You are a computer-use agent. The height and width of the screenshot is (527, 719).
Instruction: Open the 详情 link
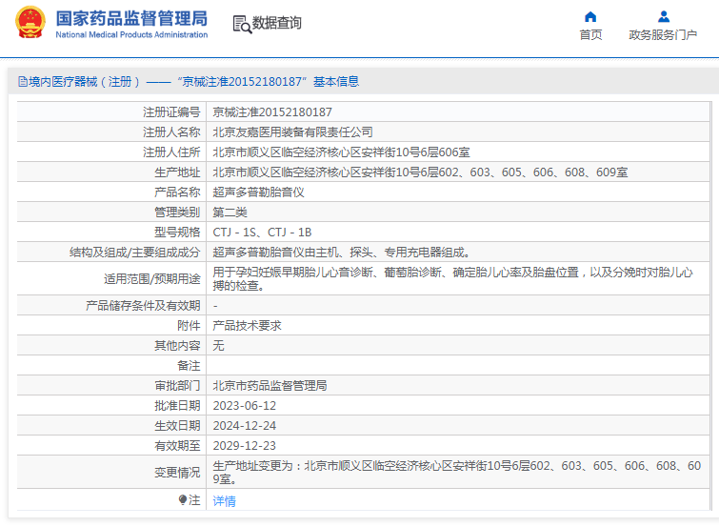[x=224, y=501]
